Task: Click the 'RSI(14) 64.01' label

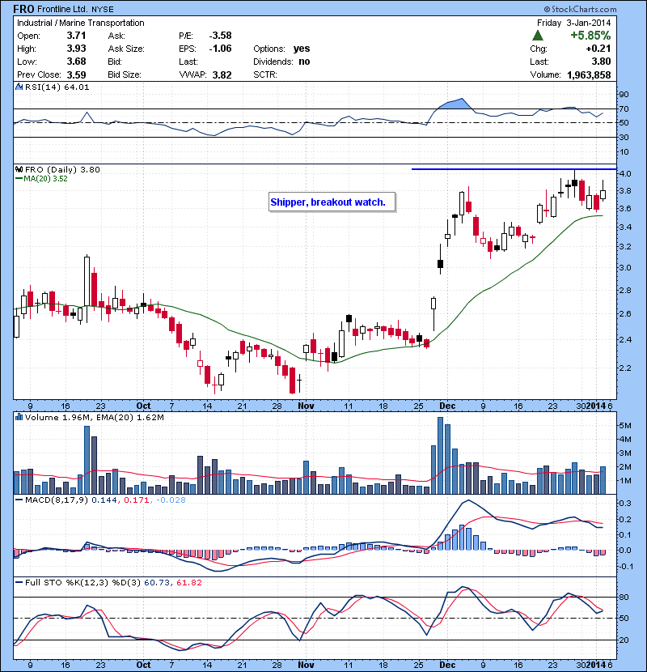Action: click(x=57, y=87)
